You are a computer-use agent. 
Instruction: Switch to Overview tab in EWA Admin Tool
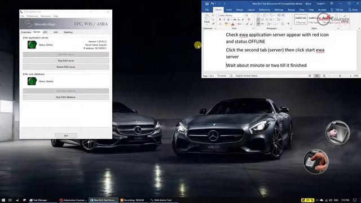pos(26,32)
